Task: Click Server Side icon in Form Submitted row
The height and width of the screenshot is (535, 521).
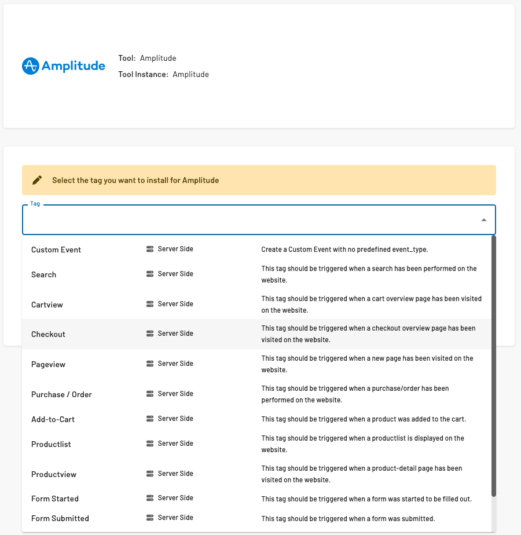Action: coord(150,518)
